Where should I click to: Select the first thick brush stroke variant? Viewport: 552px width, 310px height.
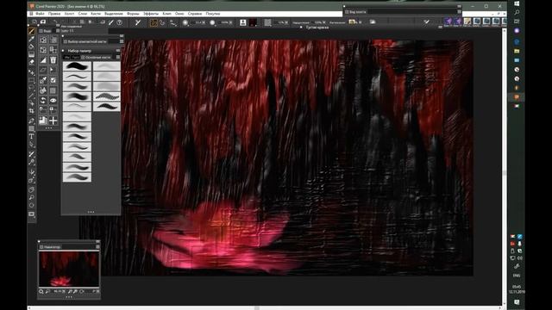click(x=77, y=65)
